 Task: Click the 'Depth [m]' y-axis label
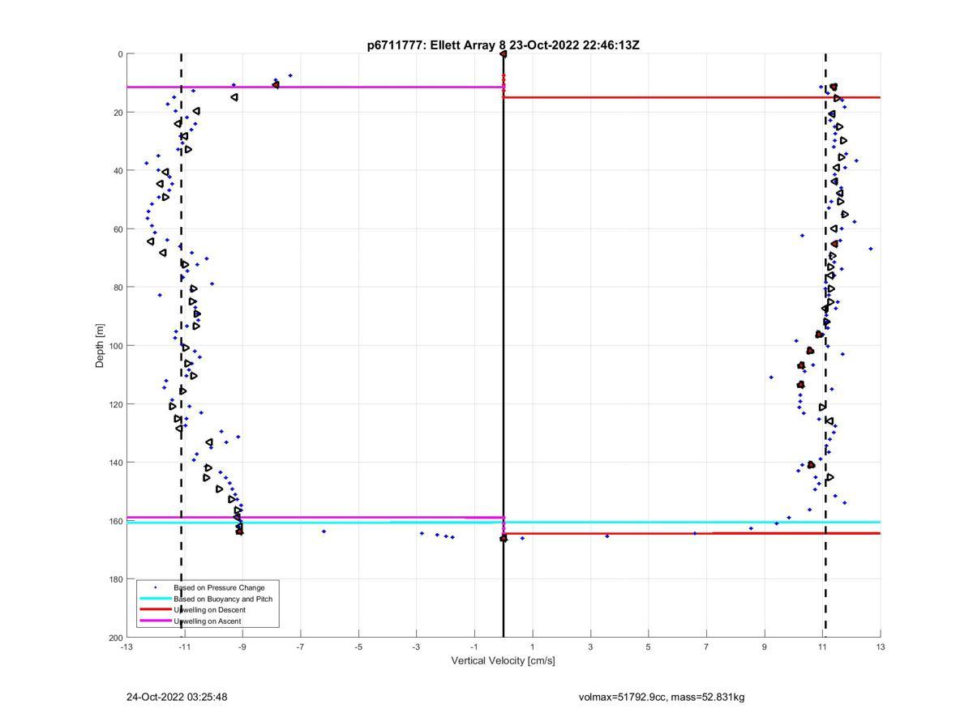[x=101, y=345]
